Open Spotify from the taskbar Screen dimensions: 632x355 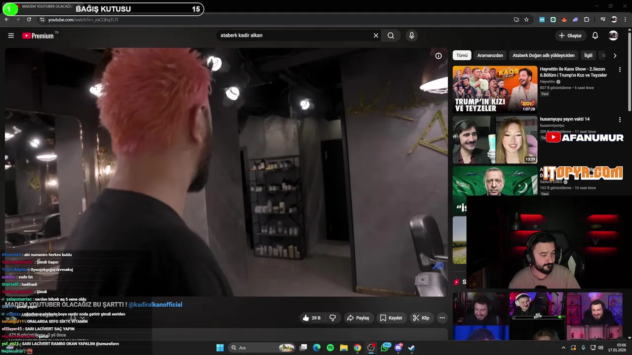click(x=330, y=348)
